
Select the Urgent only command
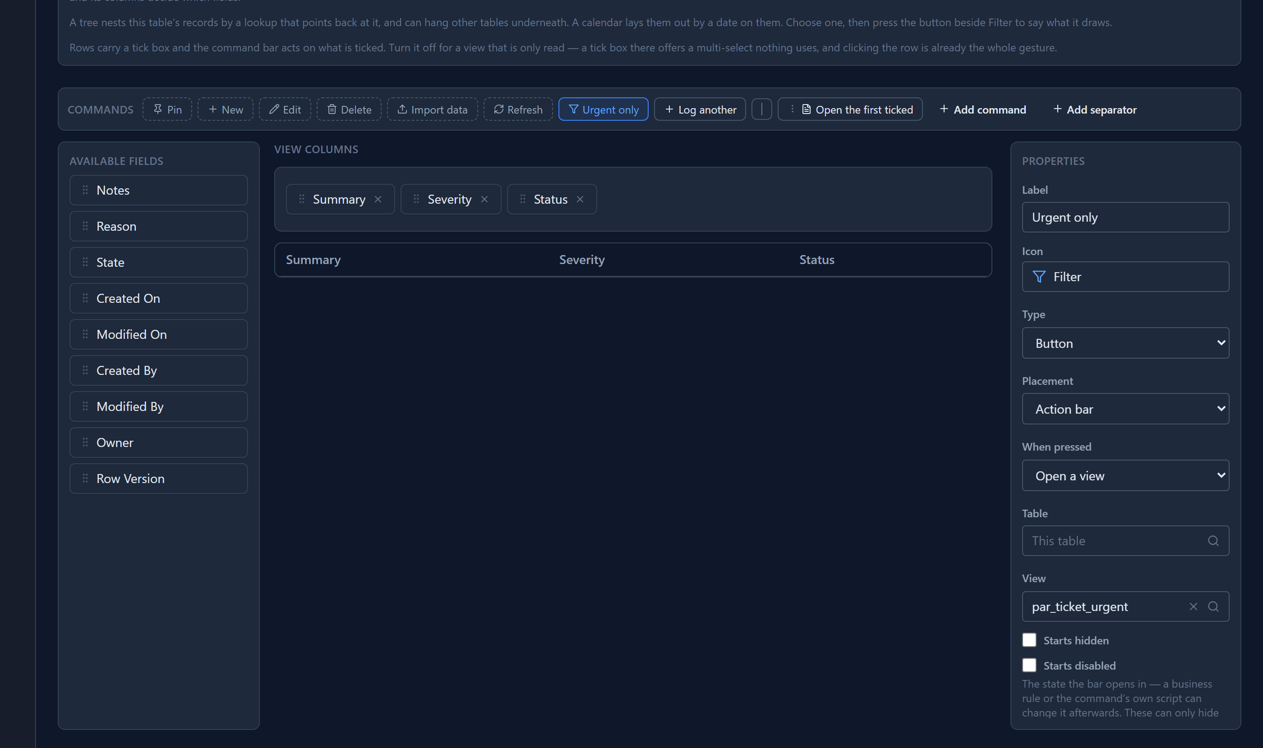click(x=603, y=109)
